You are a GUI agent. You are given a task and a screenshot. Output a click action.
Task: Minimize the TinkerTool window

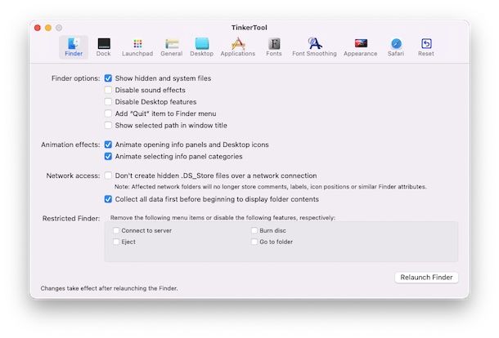(x=48, y=28)
